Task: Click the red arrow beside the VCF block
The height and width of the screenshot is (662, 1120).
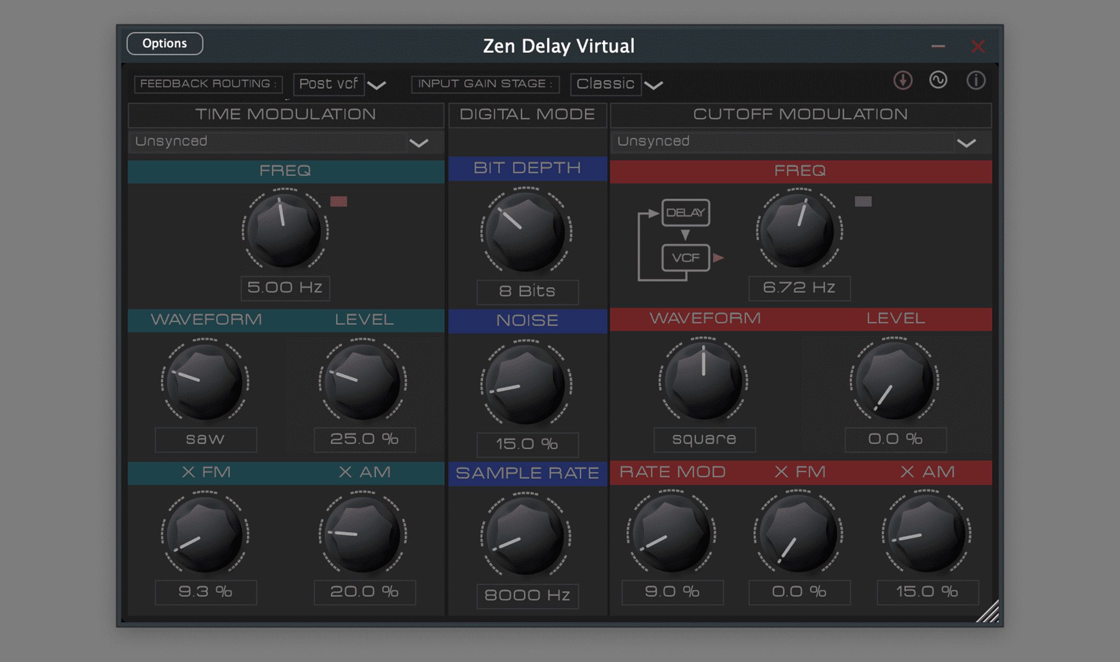Action: (719, 258)
